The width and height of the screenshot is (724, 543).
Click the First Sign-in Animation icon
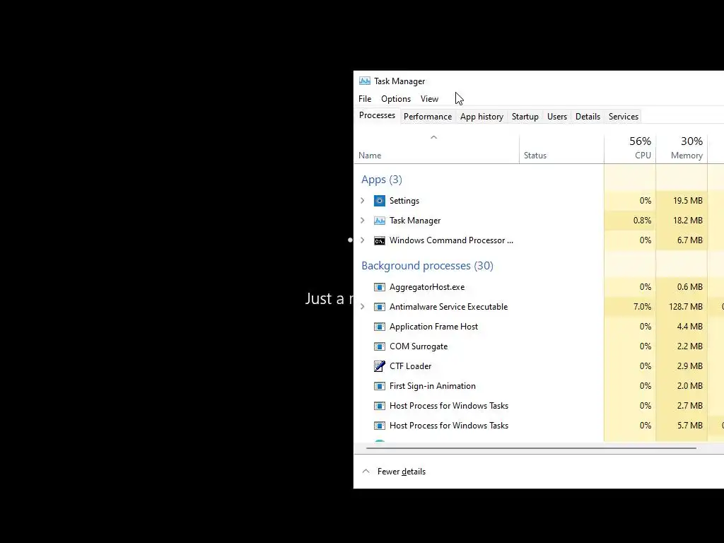tap(380, 386)
